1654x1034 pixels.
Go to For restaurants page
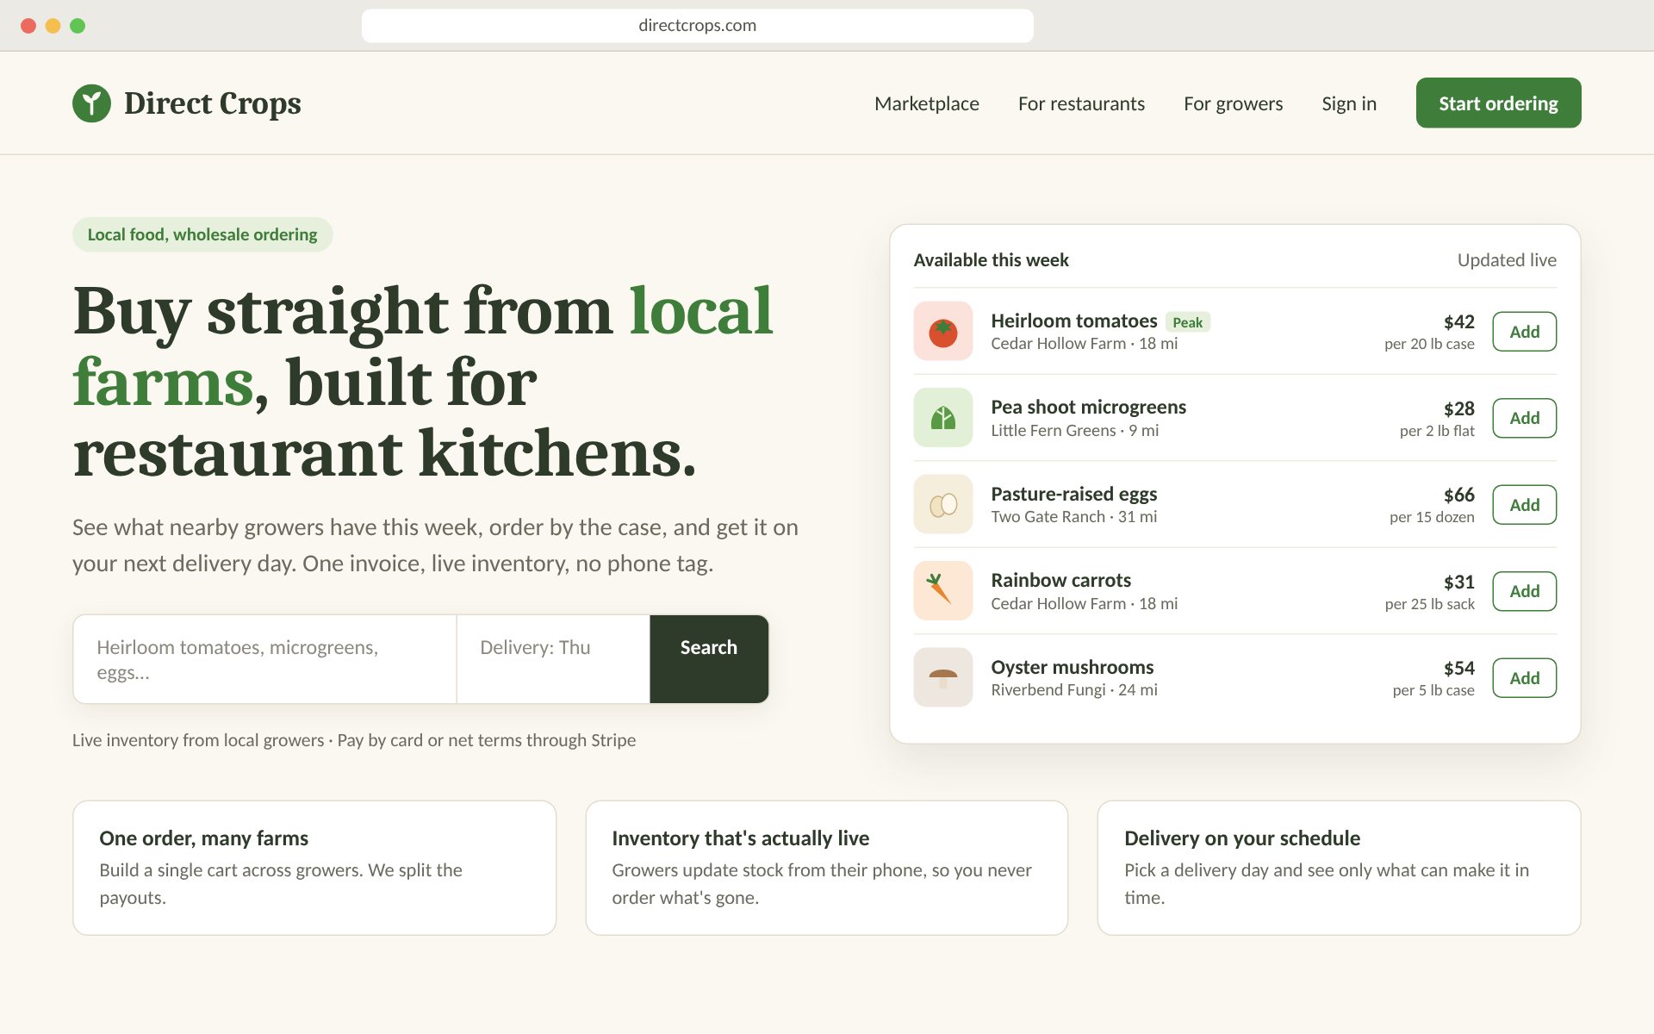click(1081, 103)
